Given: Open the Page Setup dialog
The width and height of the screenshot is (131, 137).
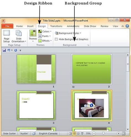Looking at the screenshot, I should [6, 36].
